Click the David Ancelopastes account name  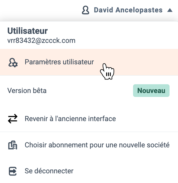128,10
